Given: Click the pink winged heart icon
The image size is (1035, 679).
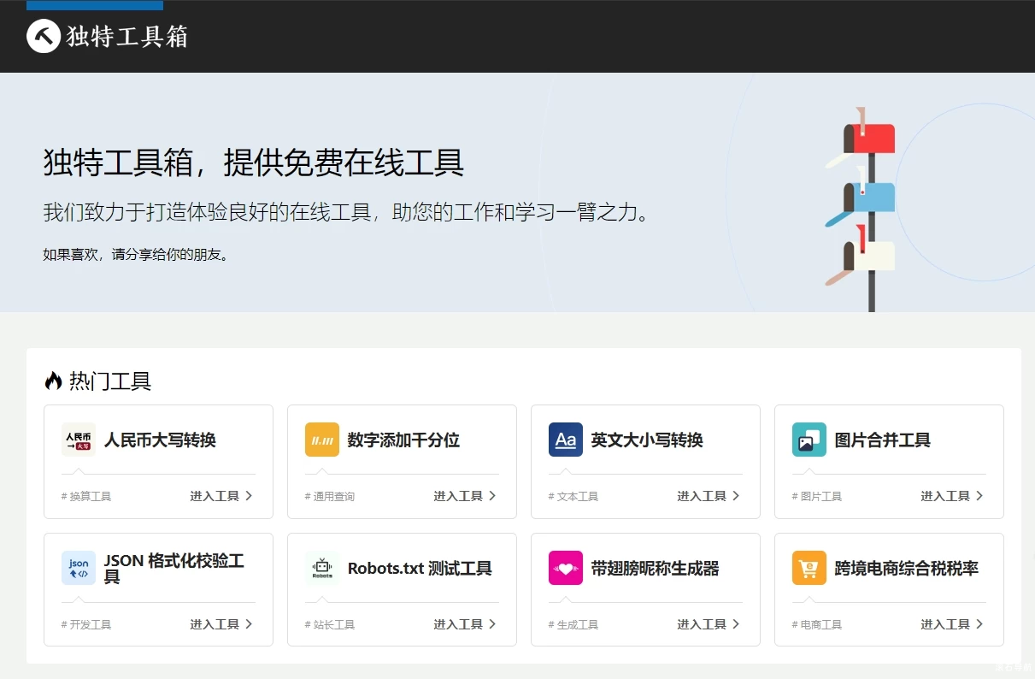Looking at the screenshot, I should pyautogui.click(x=566, y=568).
